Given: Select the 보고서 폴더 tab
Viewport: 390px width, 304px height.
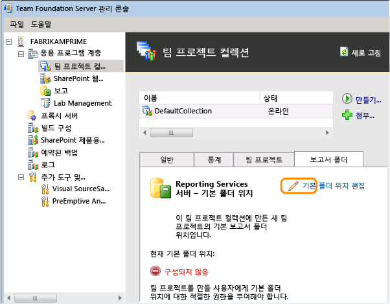Looking at the screenshot, I should point(328,159).
